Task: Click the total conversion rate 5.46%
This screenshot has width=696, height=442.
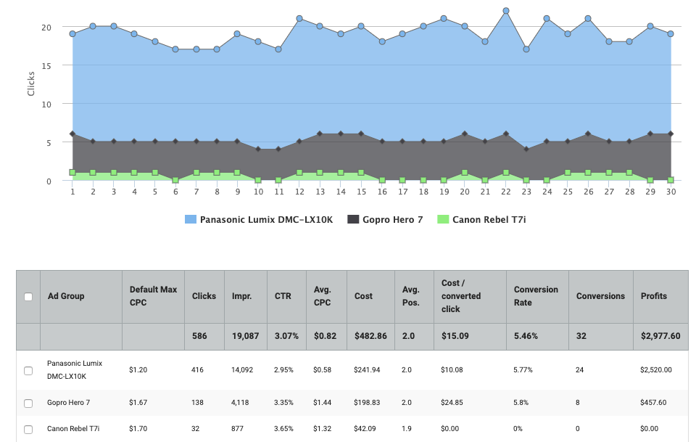Action: point(526,336)
